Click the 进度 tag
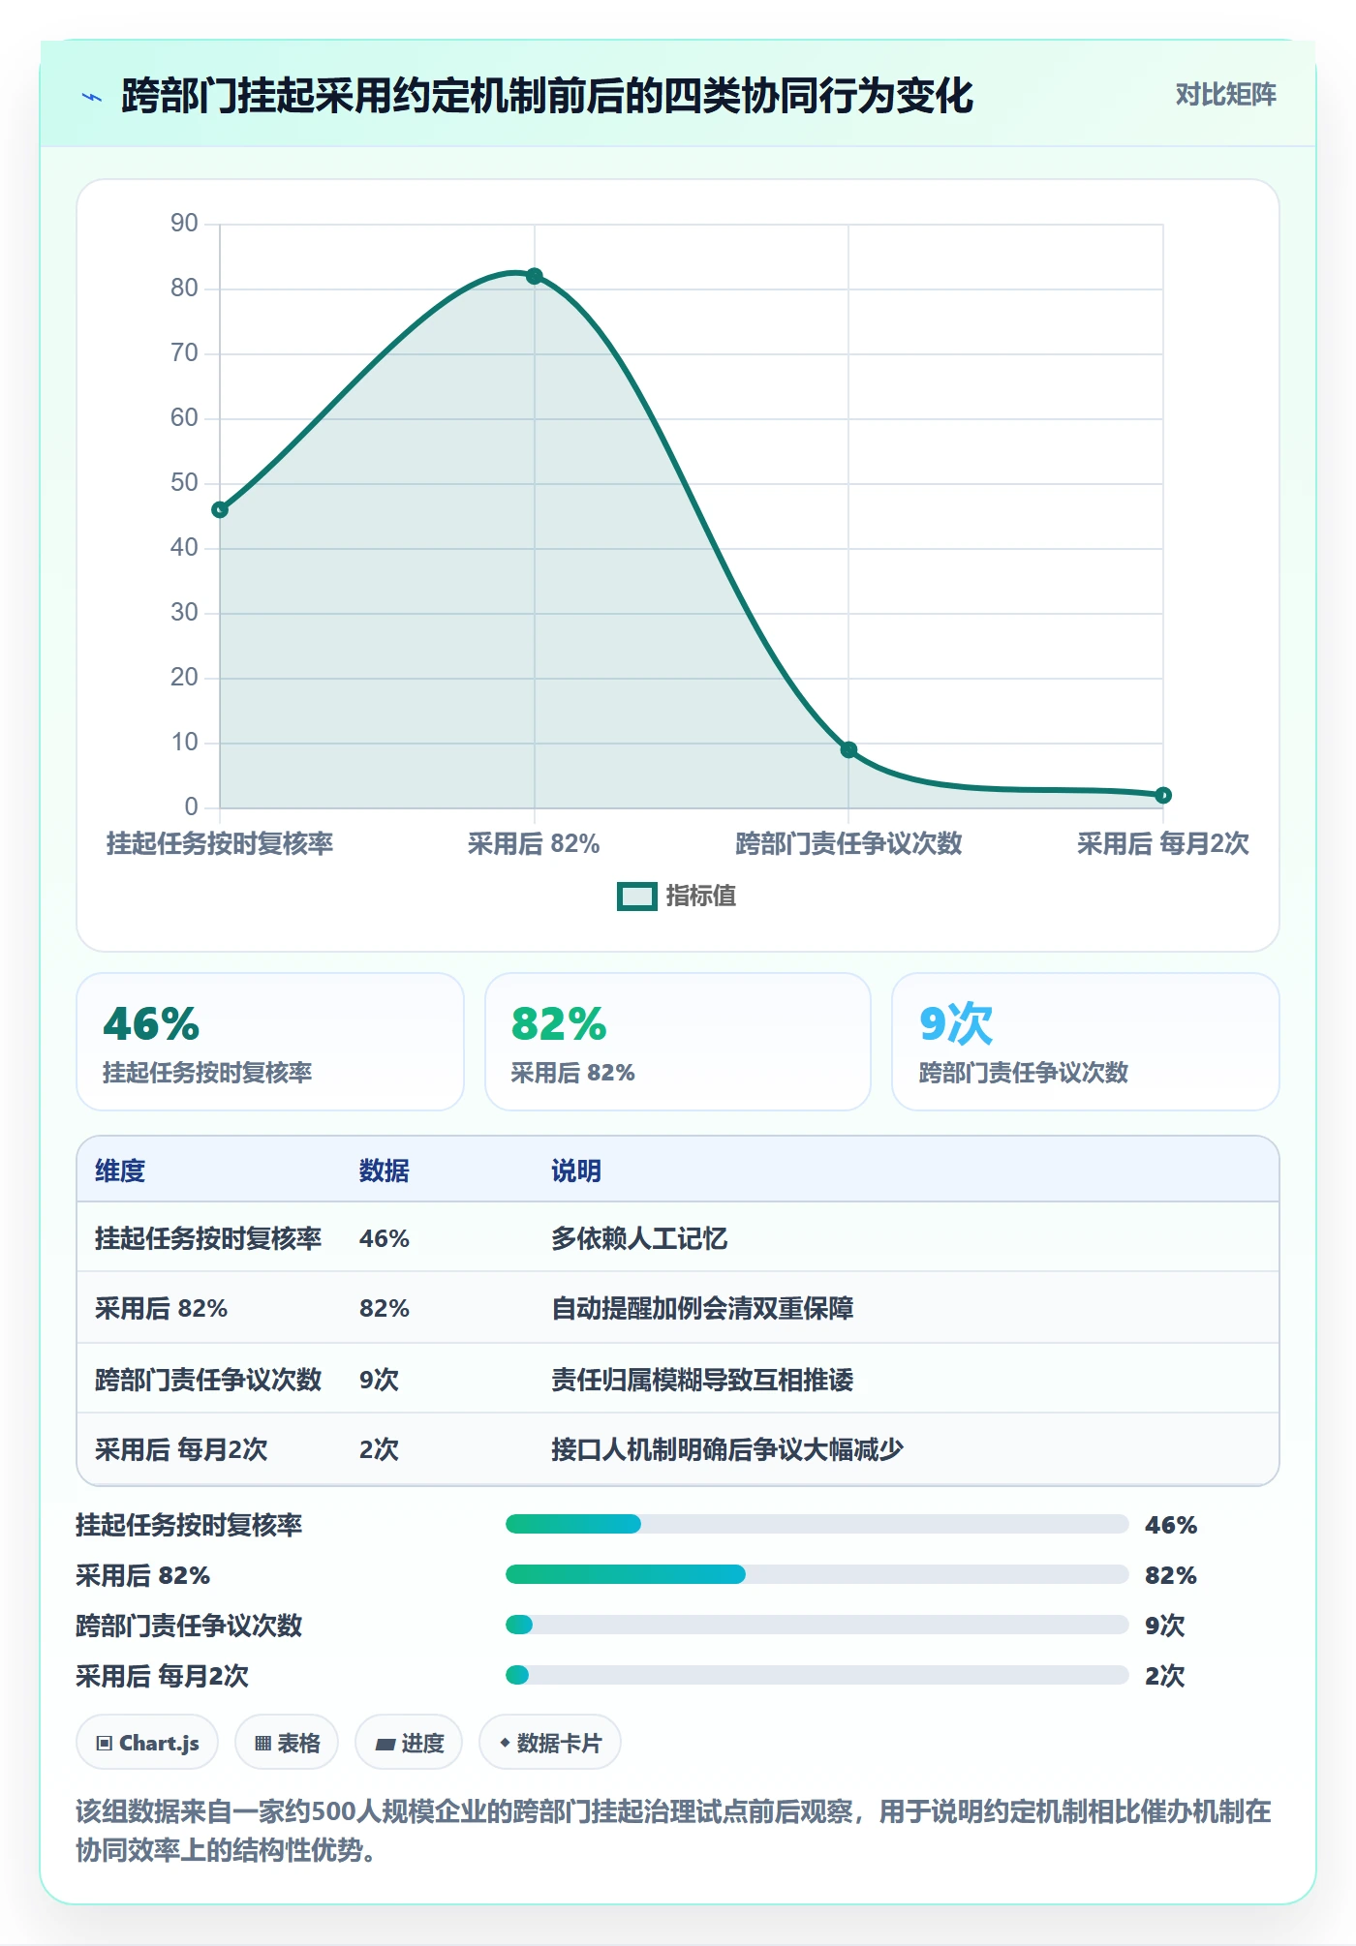Screen dimensions: 1356x1946 pos(409,1743)
